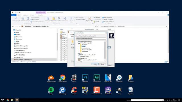Image resolution: width=182 pixels, height=102 pixels.
Task: Open Camtasia Recorder 9 desktop shortcut
Action: [x=97, y=91]
